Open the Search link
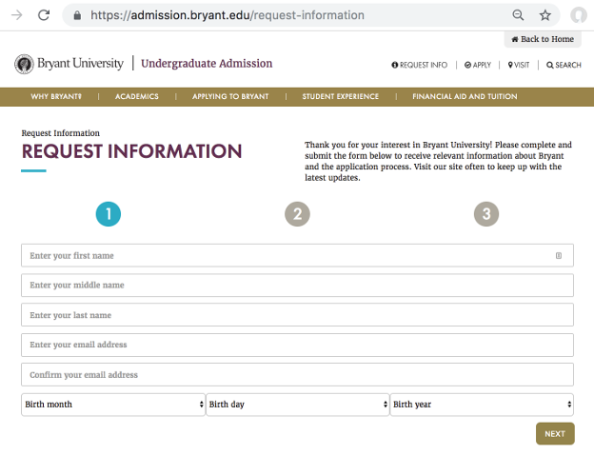The height and width of the screenshot is (455, 594). click(x=564, y=65)
